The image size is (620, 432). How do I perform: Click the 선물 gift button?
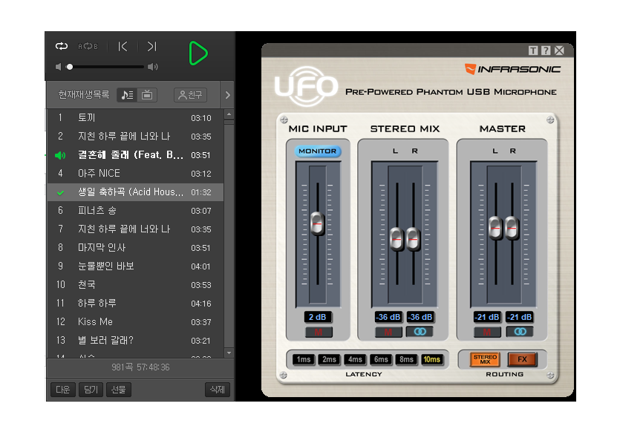[119, 390]
